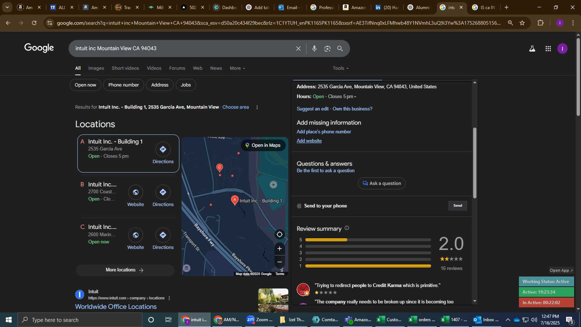Start voice search with microphone icon

pyautogui.click(x=314, y=48)
